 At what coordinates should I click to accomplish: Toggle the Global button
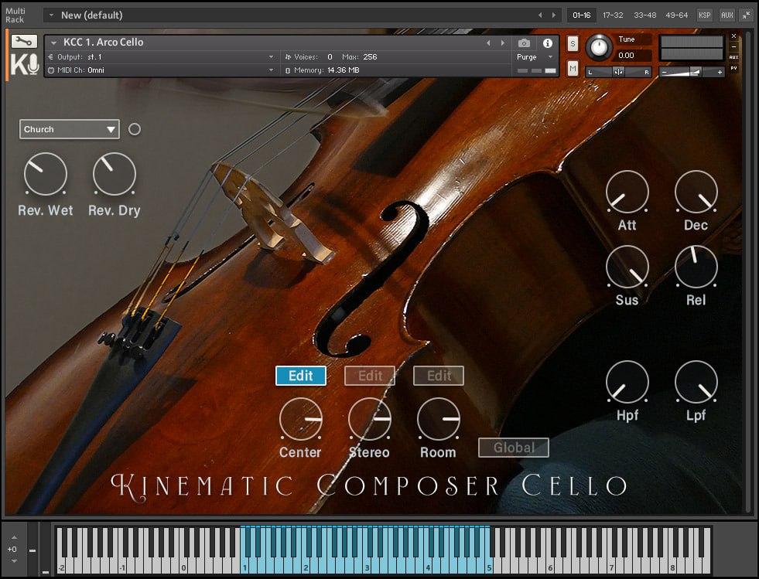(x=514, y=448)
